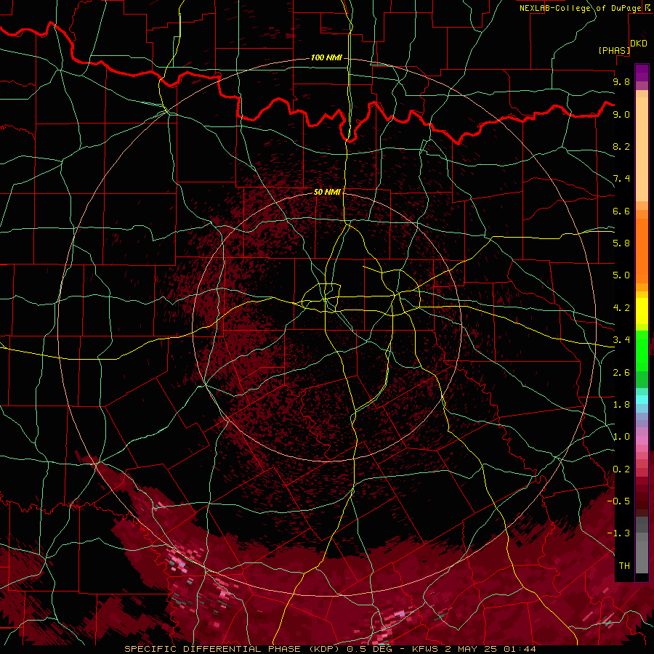Click the 1.0 value on the color scale
This screenshot has height=654, width=654.
point(621,437)
